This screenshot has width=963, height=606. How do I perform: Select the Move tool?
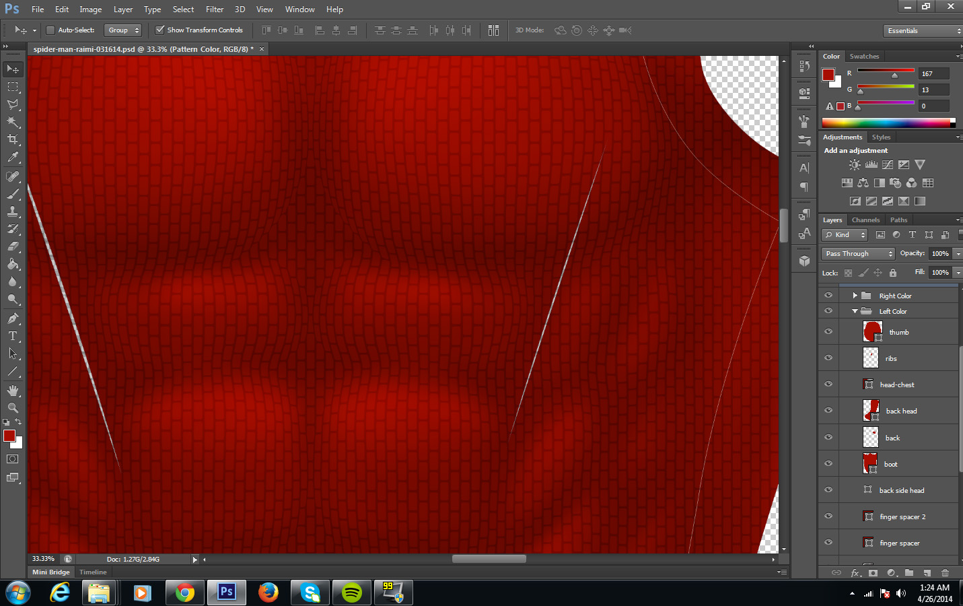13,69
